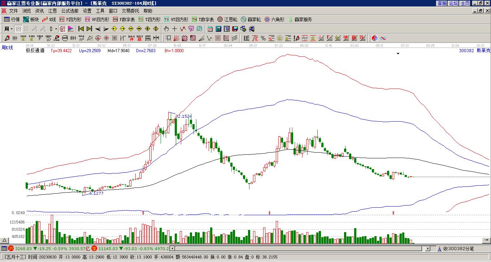
Task: Open the 9T四方形 tool
Action: click(x=176, y=19)
